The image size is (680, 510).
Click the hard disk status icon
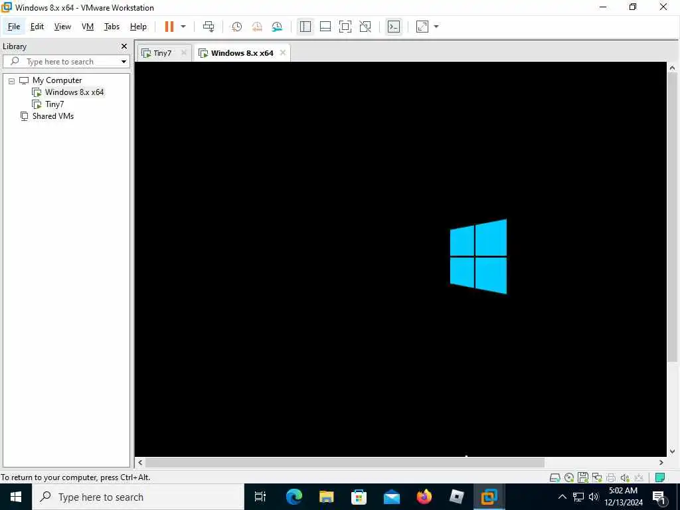coord(554,478)
